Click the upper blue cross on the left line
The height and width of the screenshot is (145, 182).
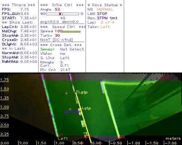(x=49, y=102)
